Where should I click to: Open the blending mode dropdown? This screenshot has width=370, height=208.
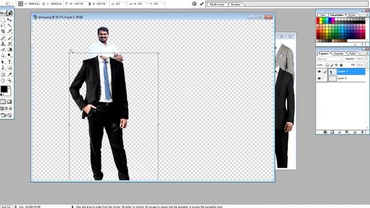click(x=330, y=59)
